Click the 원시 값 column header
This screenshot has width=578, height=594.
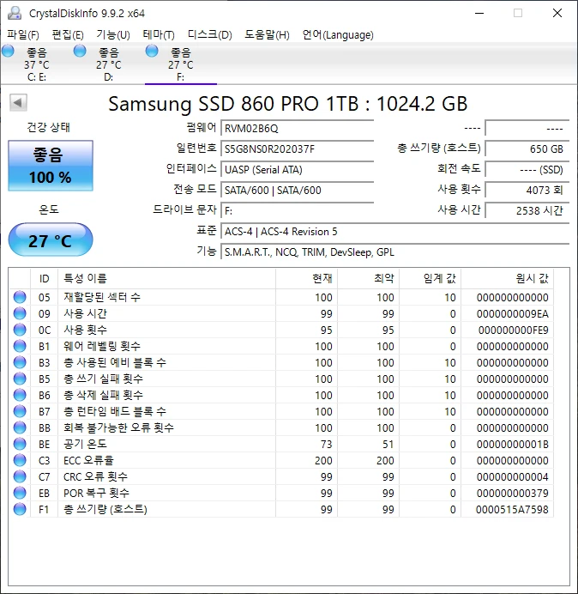(507, 279)
